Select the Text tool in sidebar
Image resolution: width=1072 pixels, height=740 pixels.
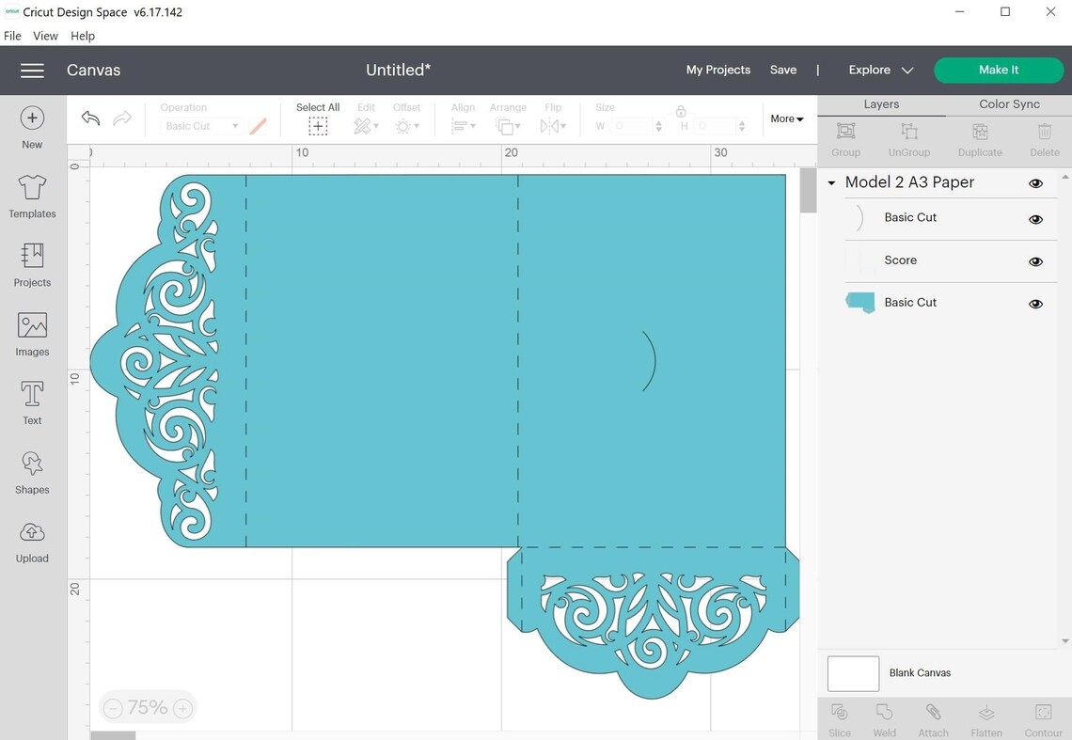pyautogui.click(x=31, y=402)
